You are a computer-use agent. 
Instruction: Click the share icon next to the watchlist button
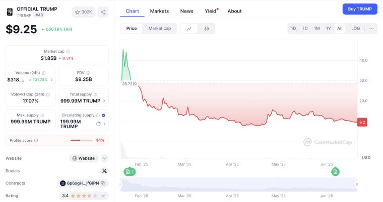(103, 12)
